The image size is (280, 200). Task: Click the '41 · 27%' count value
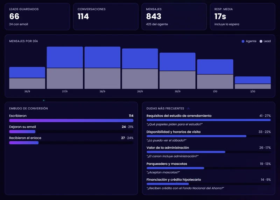coord(265,116)
